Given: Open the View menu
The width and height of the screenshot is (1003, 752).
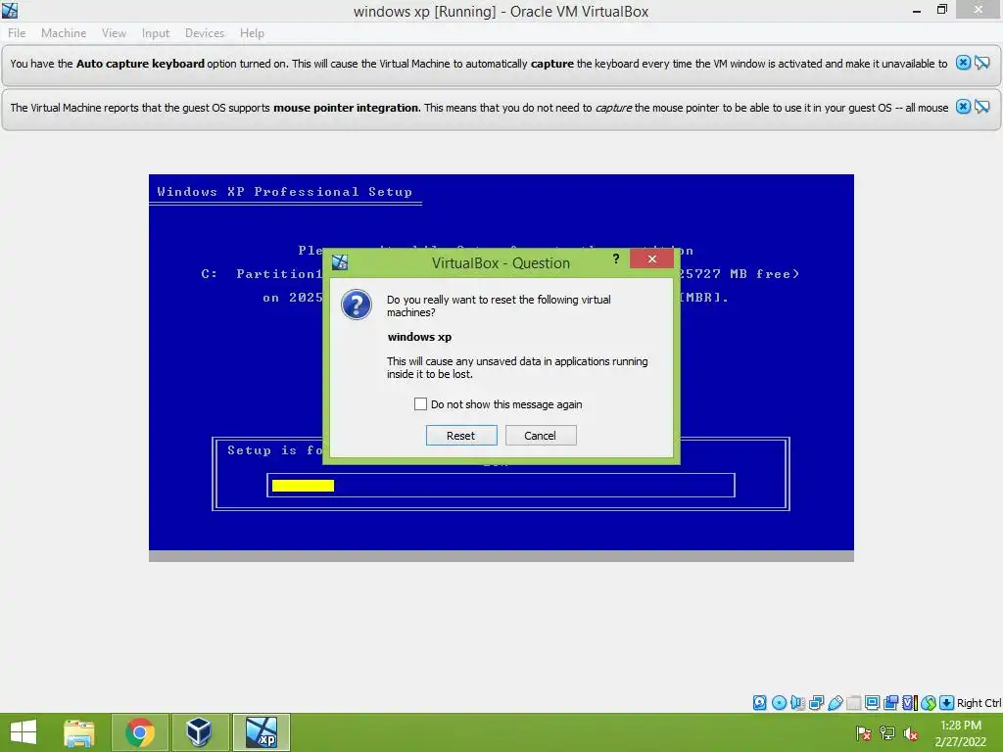Looking at the screenshot, I should click(114, 33).
